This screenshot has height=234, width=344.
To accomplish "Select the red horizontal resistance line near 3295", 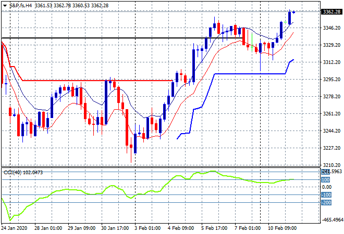I will [96, 81].
